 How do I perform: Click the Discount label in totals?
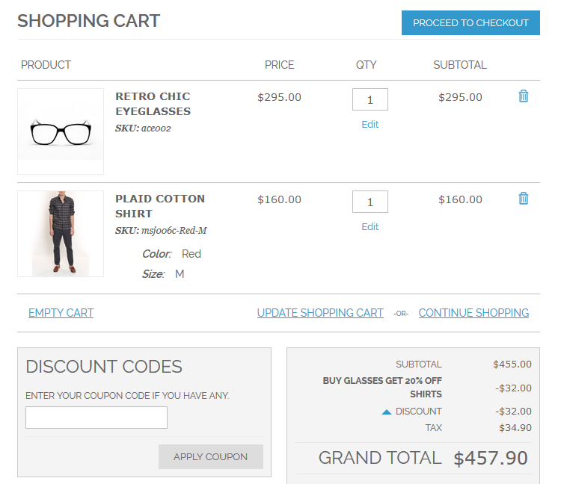(x=418, y=412)
